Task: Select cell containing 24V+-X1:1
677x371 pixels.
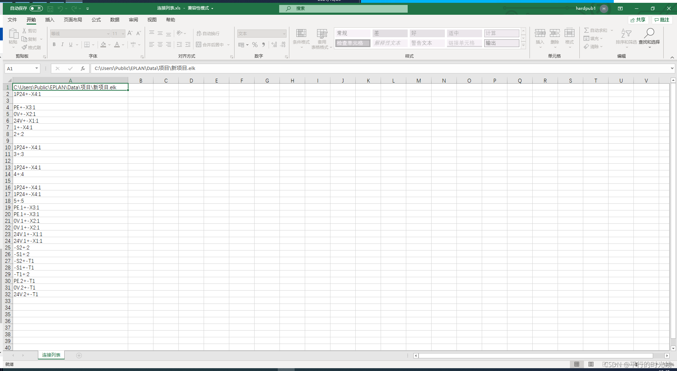Action: pyautogui.click(x=70, y=121)
